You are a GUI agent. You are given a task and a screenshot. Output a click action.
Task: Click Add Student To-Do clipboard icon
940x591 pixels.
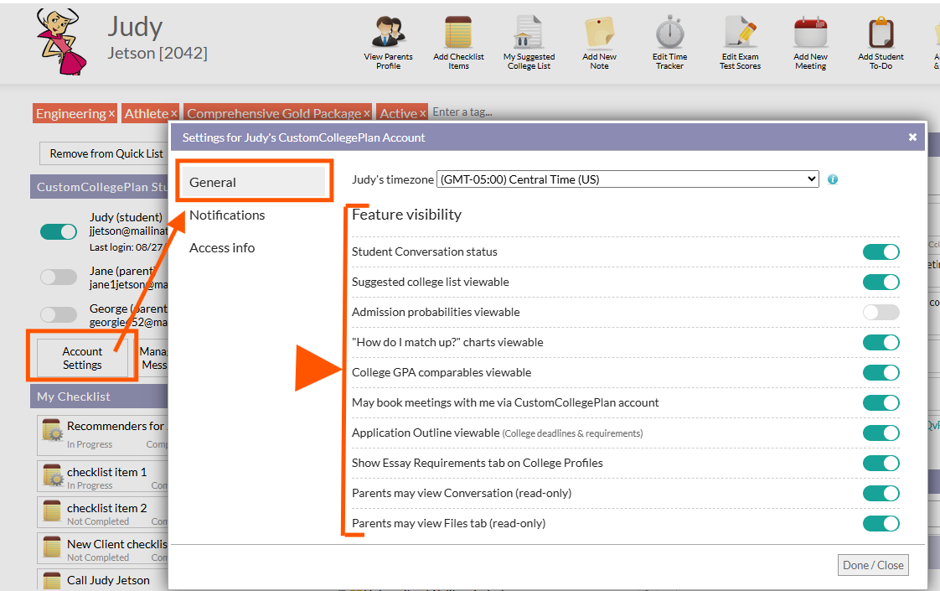pos(881,33)
